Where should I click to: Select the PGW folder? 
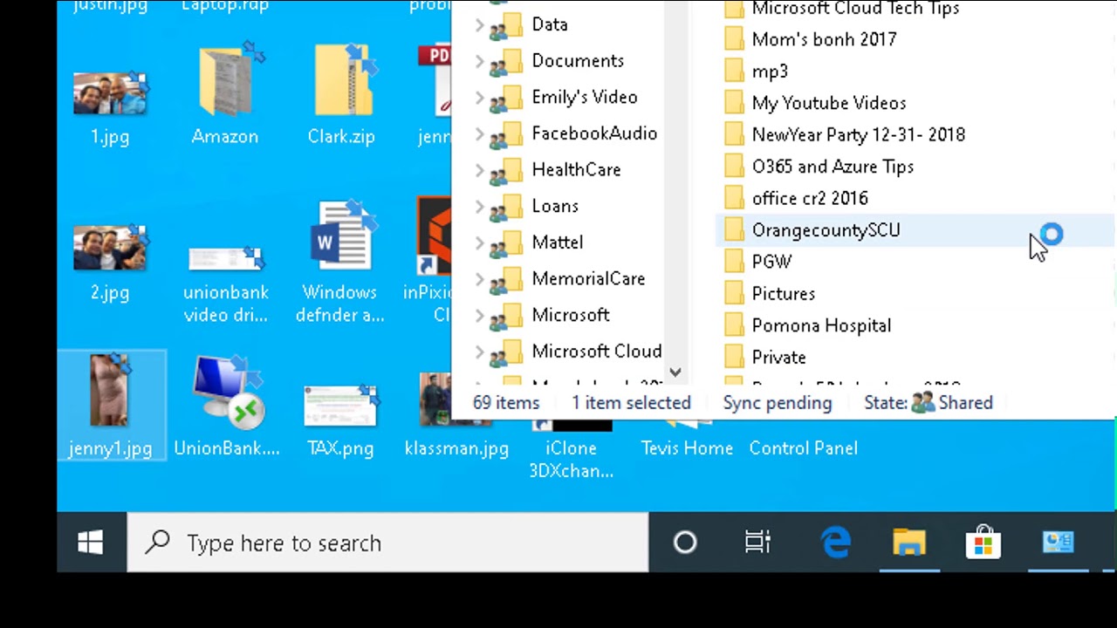tap(771, 262)
